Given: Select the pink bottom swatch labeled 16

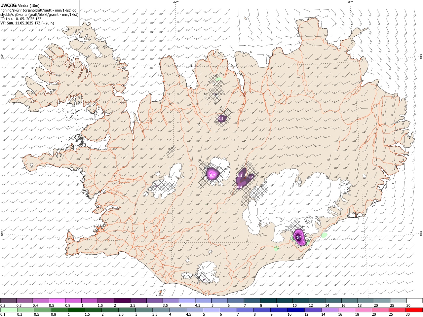Looking at the screenshot, I should click(346, 310).
